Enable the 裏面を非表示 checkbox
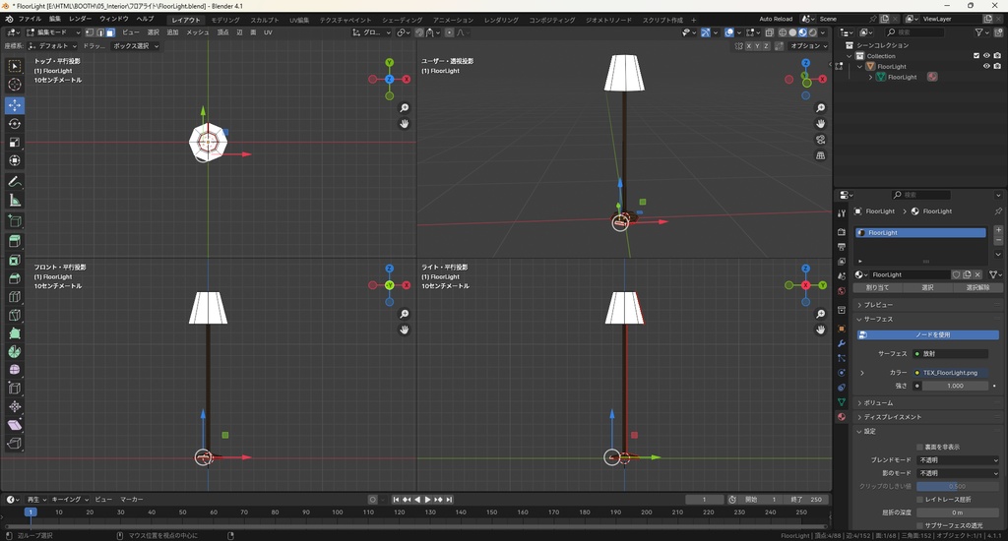 [919, 447]
